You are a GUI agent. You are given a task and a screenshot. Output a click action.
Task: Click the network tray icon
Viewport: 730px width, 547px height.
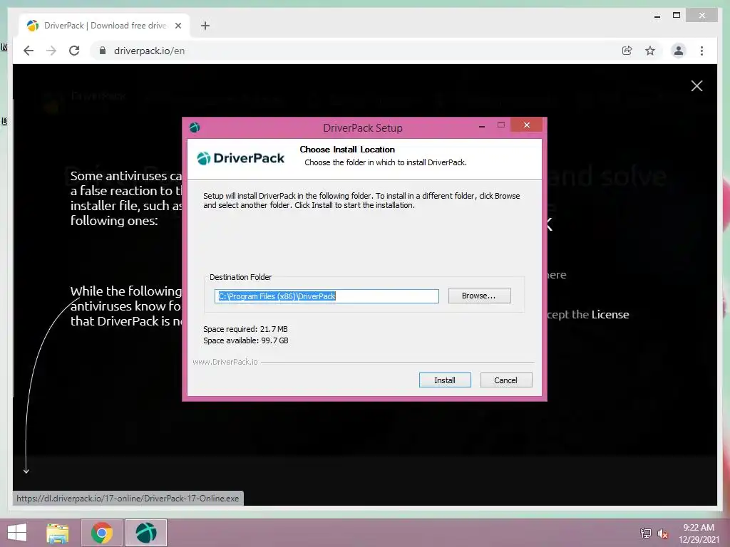tap(645, 533)
